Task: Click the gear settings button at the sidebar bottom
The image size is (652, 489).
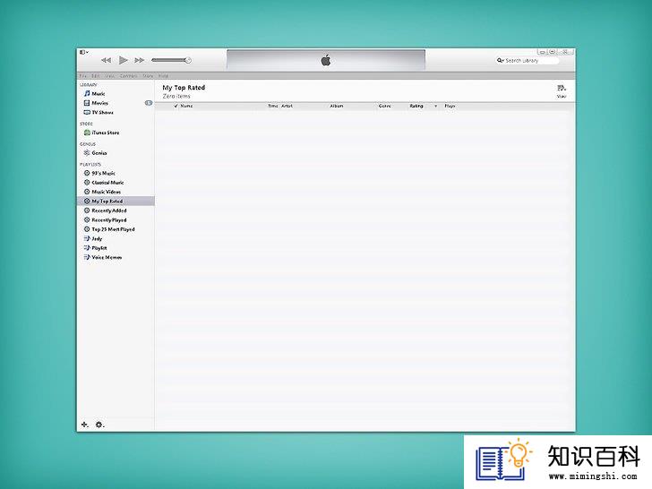Action: click(99, 425)
